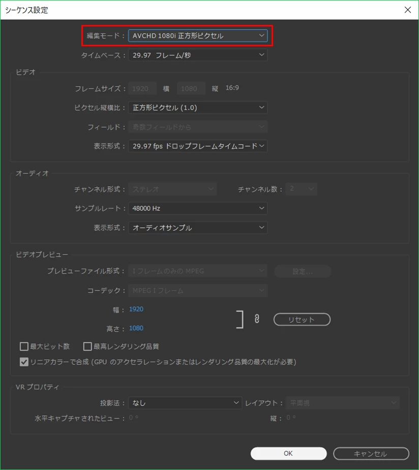Close the シーケンス設定 dialog with X

[x=408, y=10]
